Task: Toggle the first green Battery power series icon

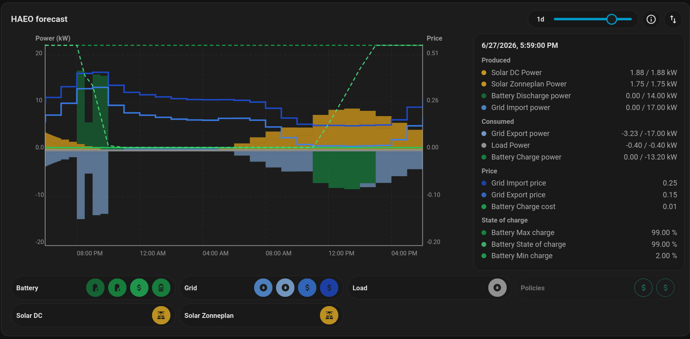Action: point(95,288)
